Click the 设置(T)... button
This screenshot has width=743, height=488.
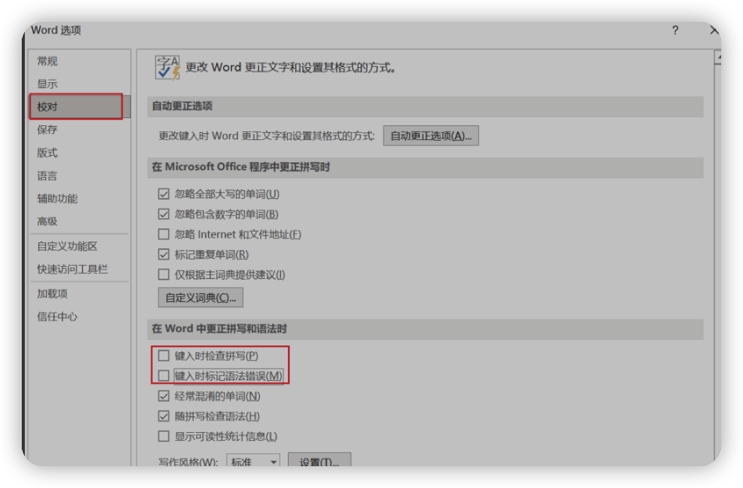tap(319, 461)
